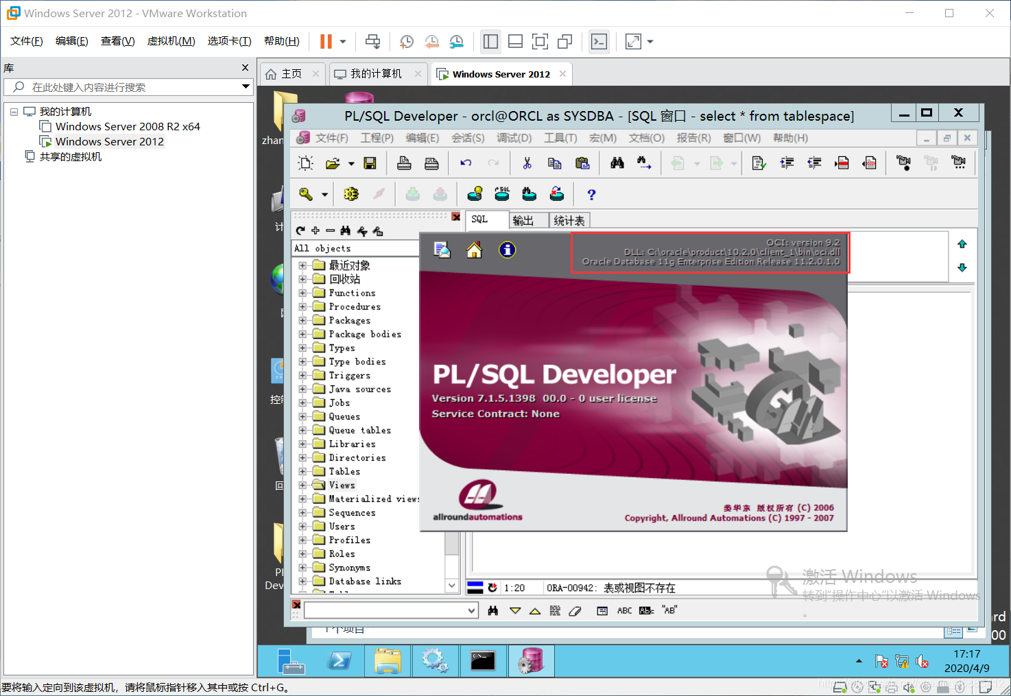Toggle whole words search option icon
The height and width of the screenshot is (696, 1011).
coord(646,610)
